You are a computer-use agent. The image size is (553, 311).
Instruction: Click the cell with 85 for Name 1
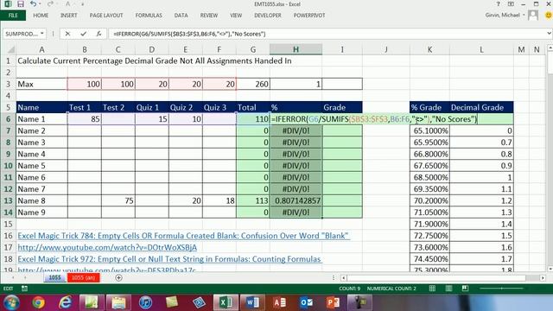point(85,119)
